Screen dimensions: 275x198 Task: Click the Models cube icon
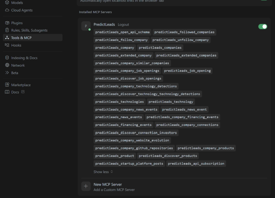point(7,2)
